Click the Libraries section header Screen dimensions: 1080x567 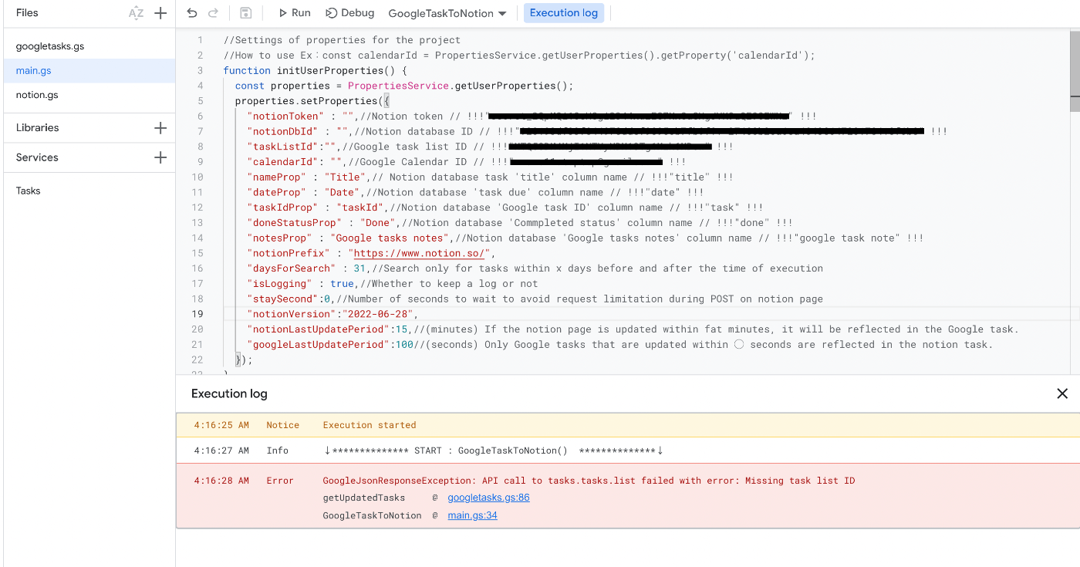pyautogui.click(x=38, y=128)
